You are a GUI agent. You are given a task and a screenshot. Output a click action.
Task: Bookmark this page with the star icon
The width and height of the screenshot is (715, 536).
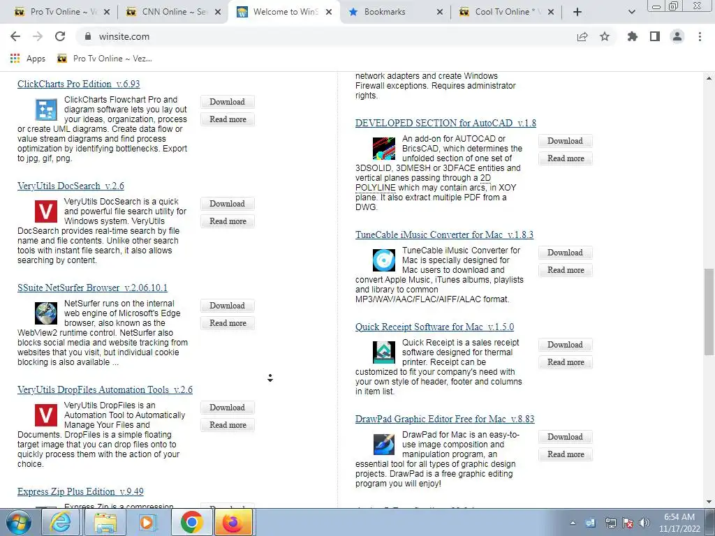605,36
